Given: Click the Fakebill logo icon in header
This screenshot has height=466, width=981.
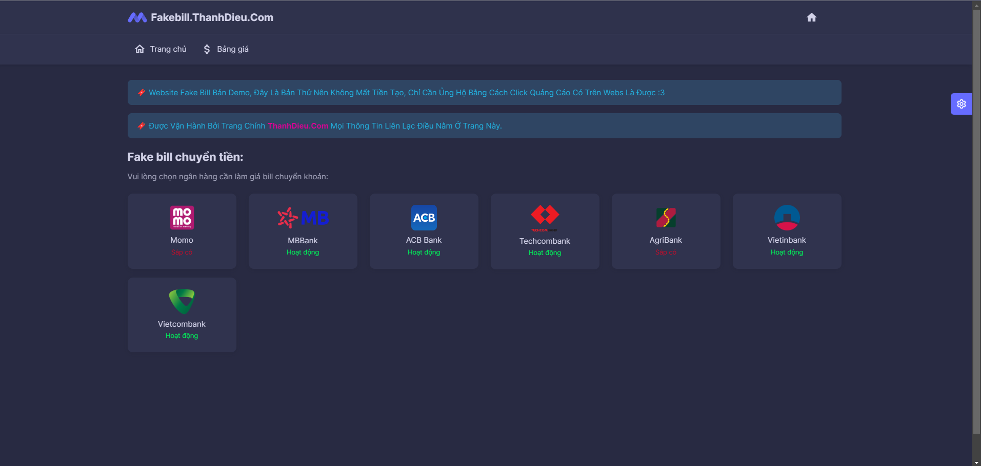Looking at the screenshot, I should click(x=137, y=17).
